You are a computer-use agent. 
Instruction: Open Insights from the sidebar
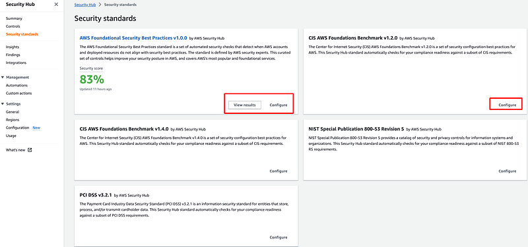pyautogui.click(x=13, y=47)
